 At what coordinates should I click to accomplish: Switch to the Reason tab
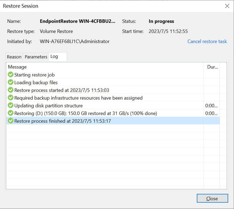(14, 57)
